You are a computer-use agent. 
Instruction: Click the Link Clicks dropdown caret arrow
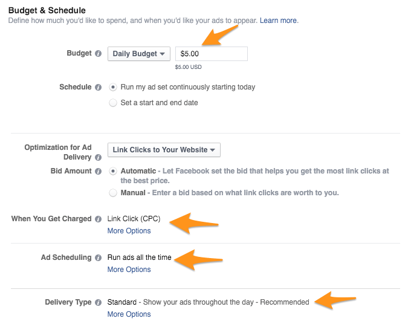(x=212, y=150)
